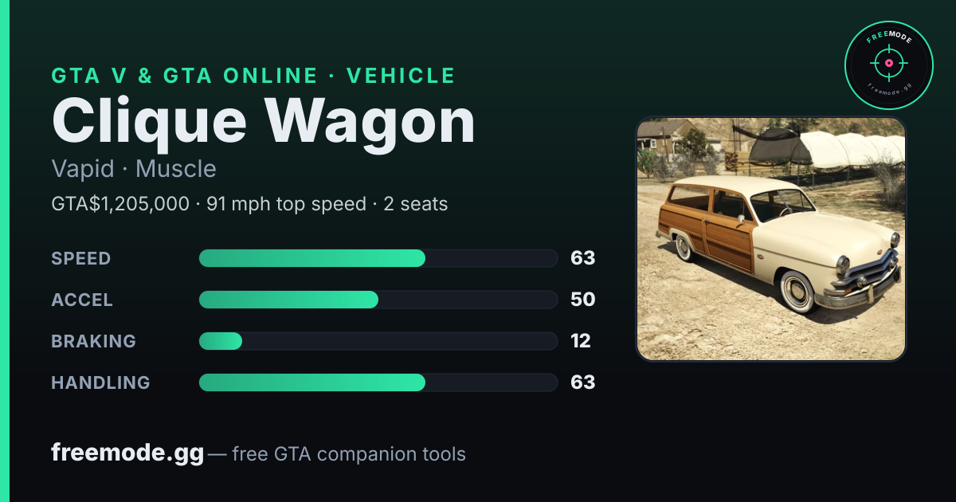Select the GTA V & GTA Online category label
956x502 pixels.
[253, 76]
